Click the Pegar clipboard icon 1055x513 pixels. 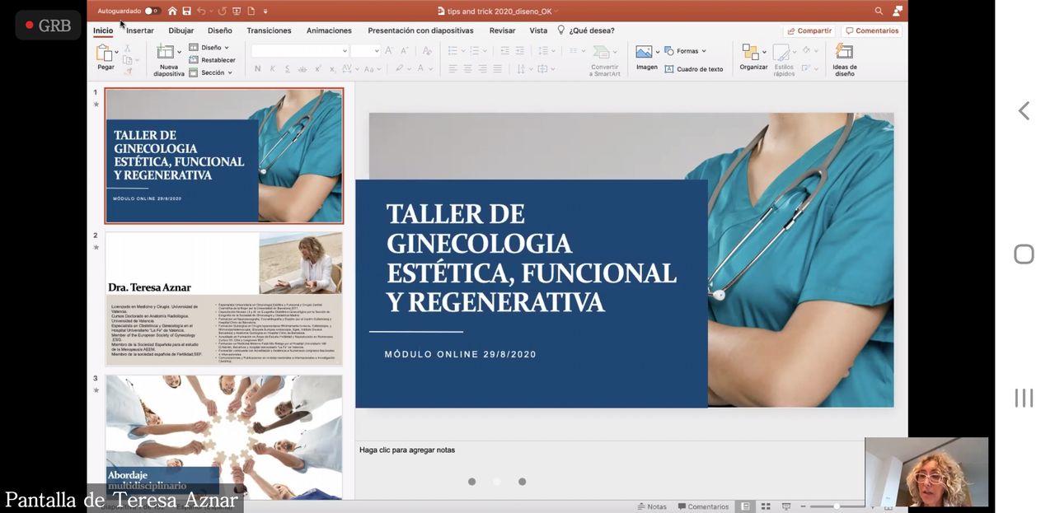(x=104, y=54)
